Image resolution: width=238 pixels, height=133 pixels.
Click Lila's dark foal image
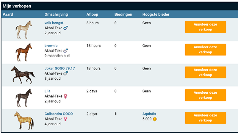point(24,98)
